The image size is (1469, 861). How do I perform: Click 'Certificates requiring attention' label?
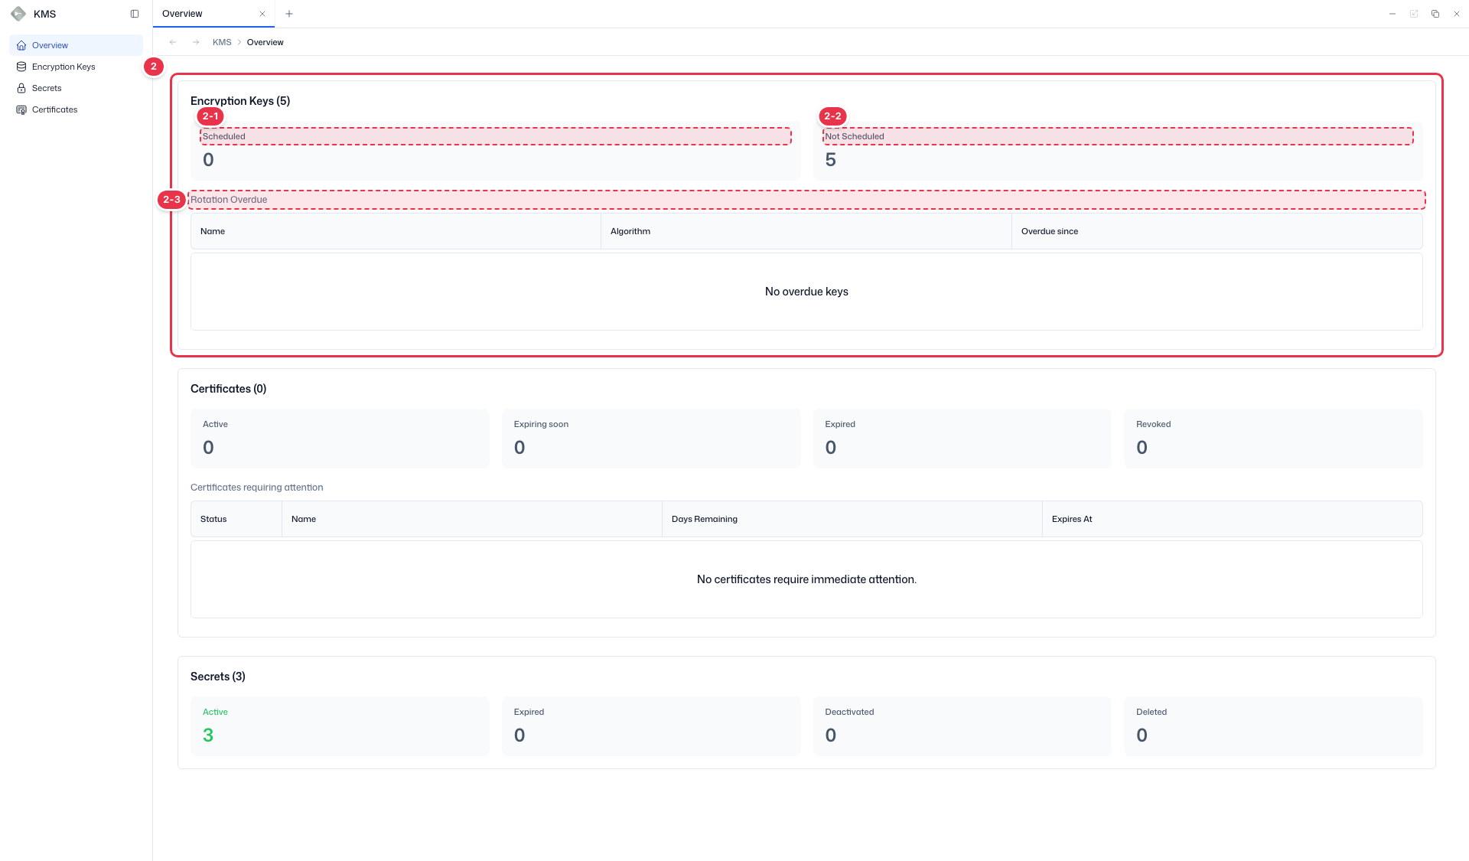click(x=257, y=488)
